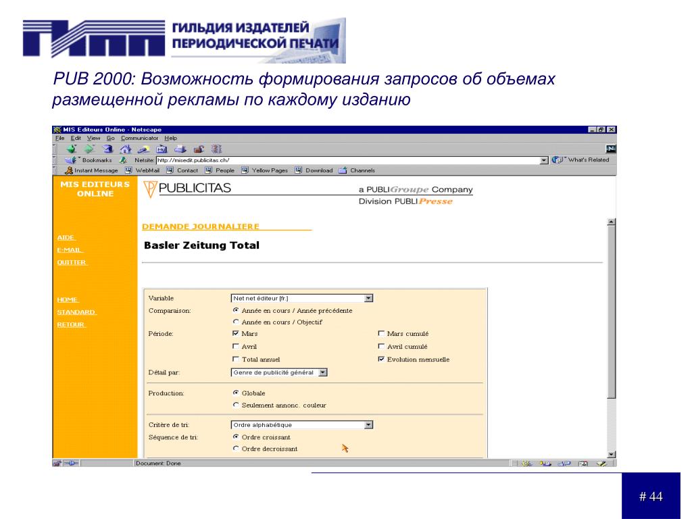Open the Edit menu

point(76,138)
